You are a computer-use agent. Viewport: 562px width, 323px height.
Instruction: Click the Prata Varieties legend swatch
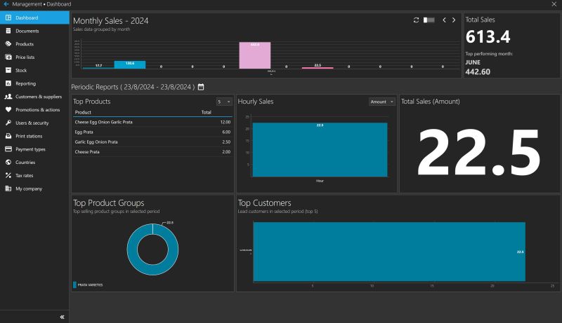point(75,285)
